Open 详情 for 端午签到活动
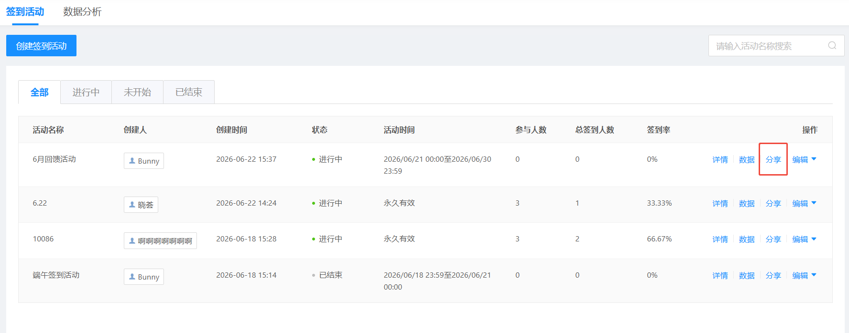Image resolution: width=849 pixels, height=333 pixels. coord(720,275)
